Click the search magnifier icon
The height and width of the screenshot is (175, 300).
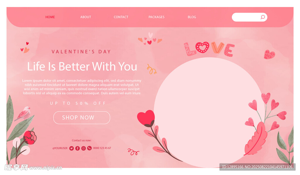263,17
